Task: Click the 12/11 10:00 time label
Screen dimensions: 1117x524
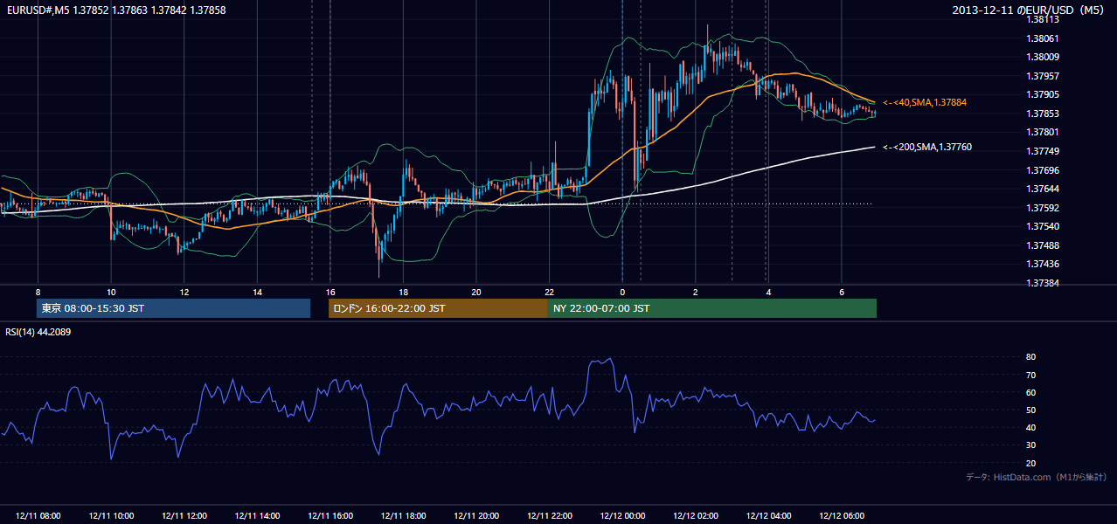Action: (x=110, y=516)
